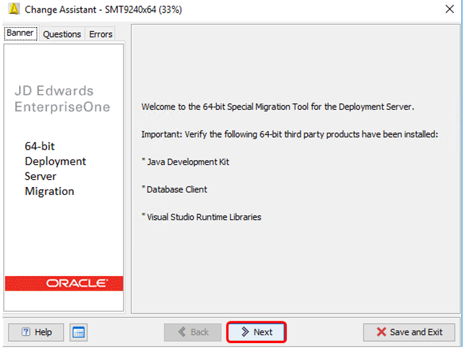Click the greyed-out Back button
Viewport: 463px width, 349px height.
pos(193,332)
